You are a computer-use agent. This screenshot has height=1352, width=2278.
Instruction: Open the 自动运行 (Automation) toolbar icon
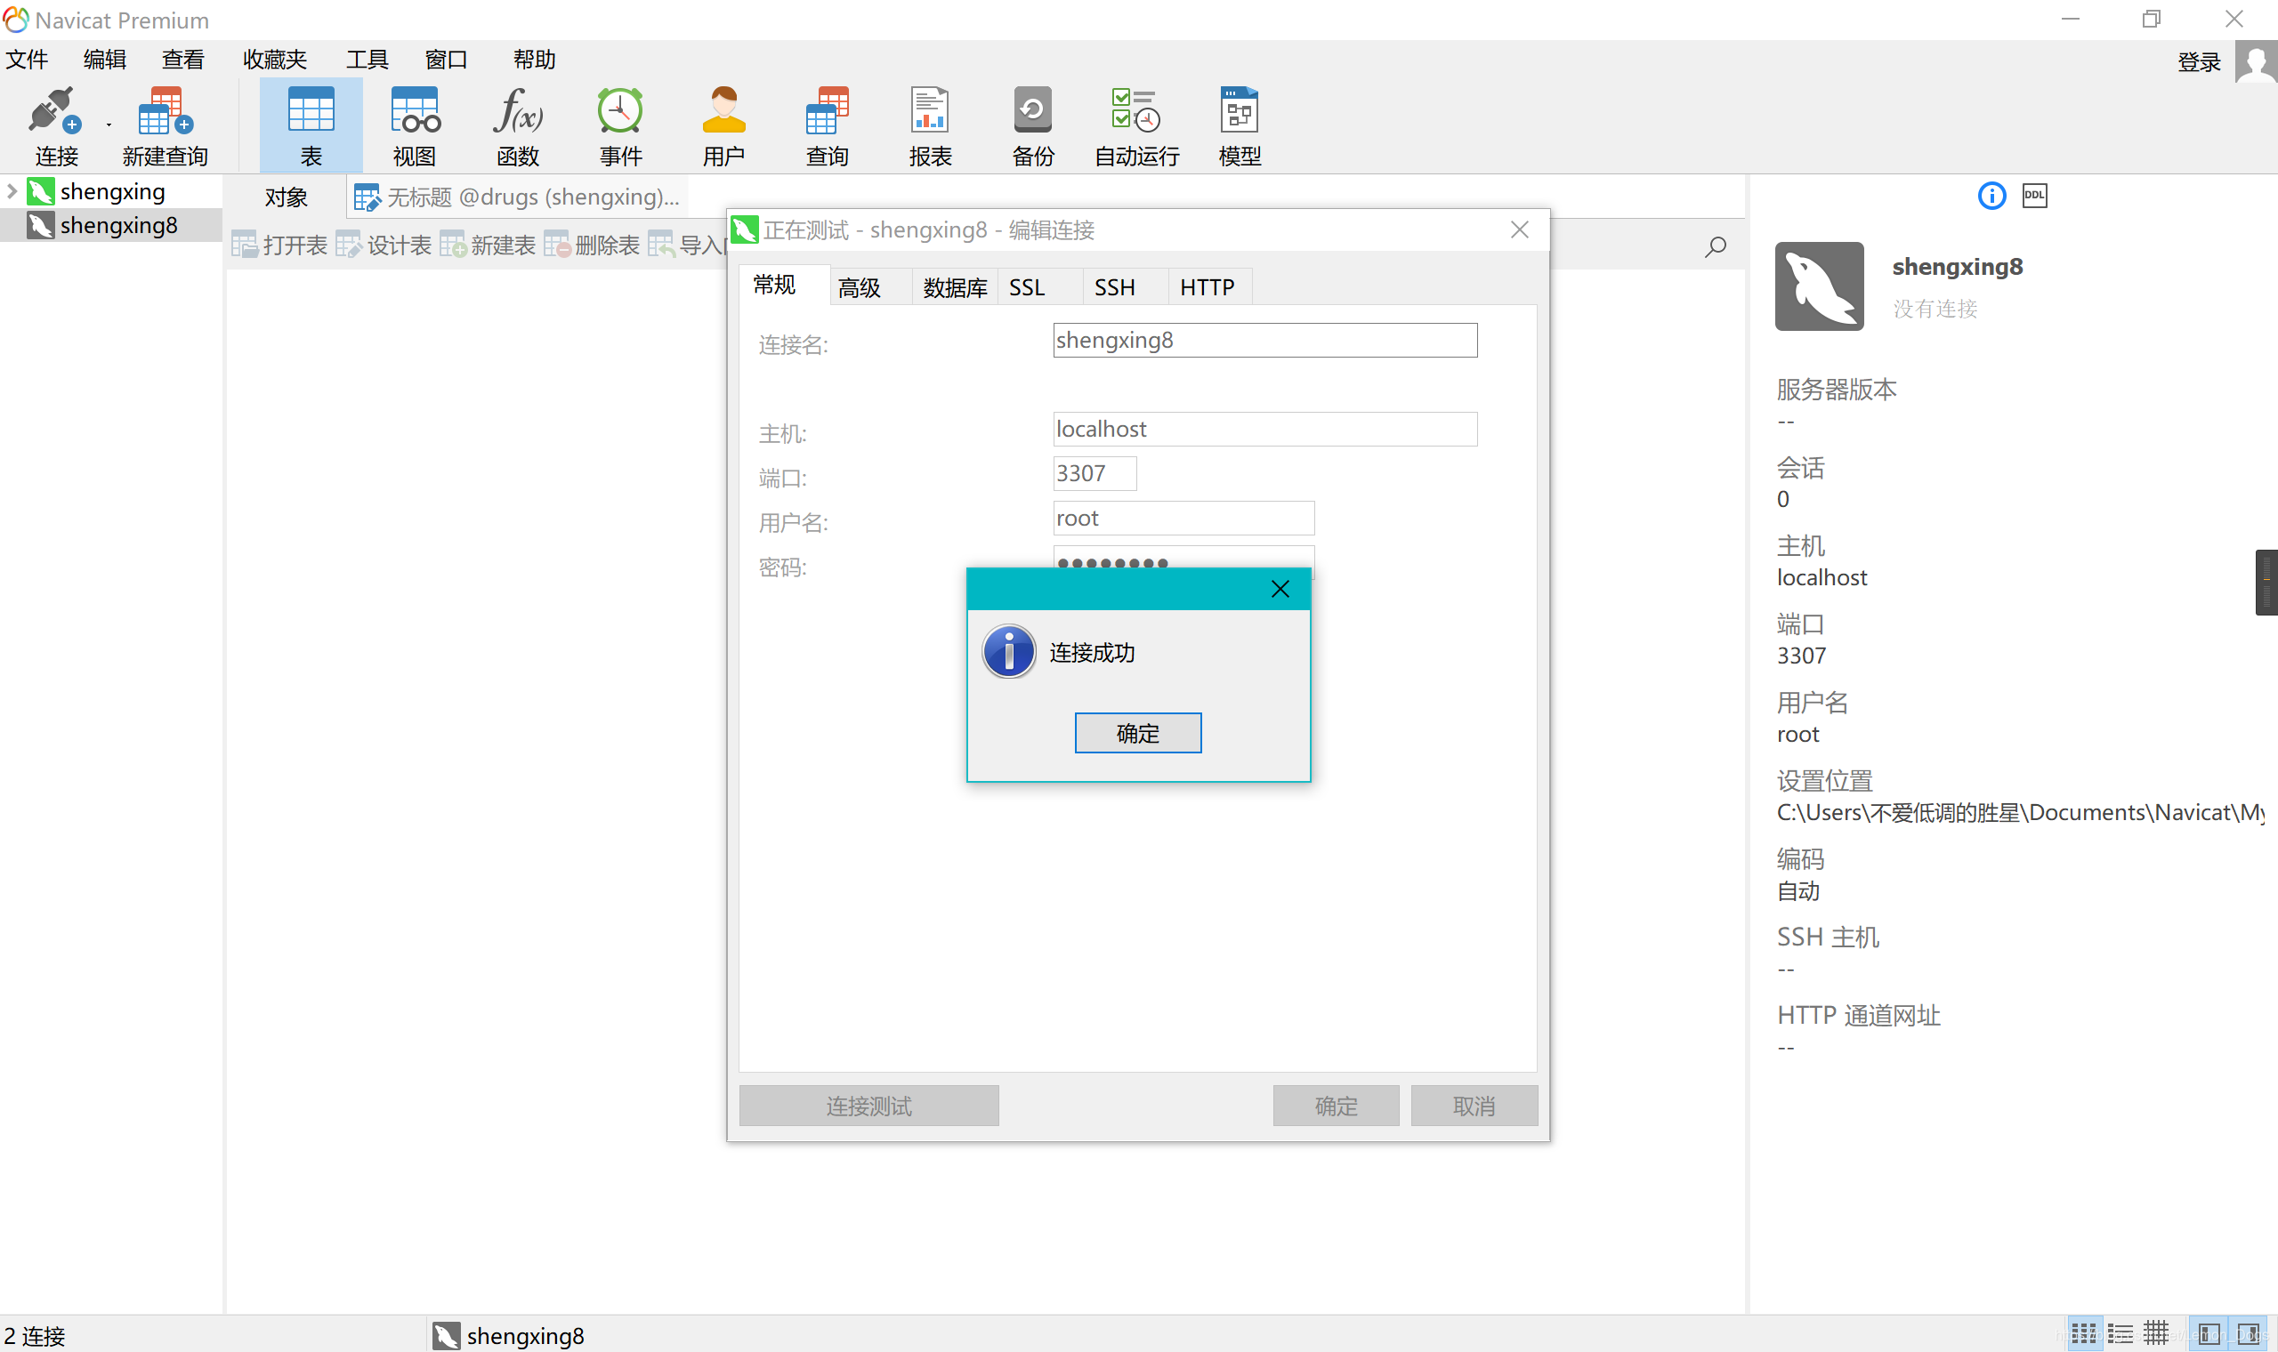coord(1136,125)
